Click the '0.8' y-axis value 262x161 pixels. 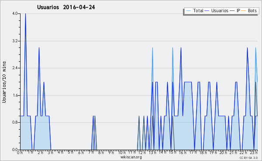coord(15,122)
